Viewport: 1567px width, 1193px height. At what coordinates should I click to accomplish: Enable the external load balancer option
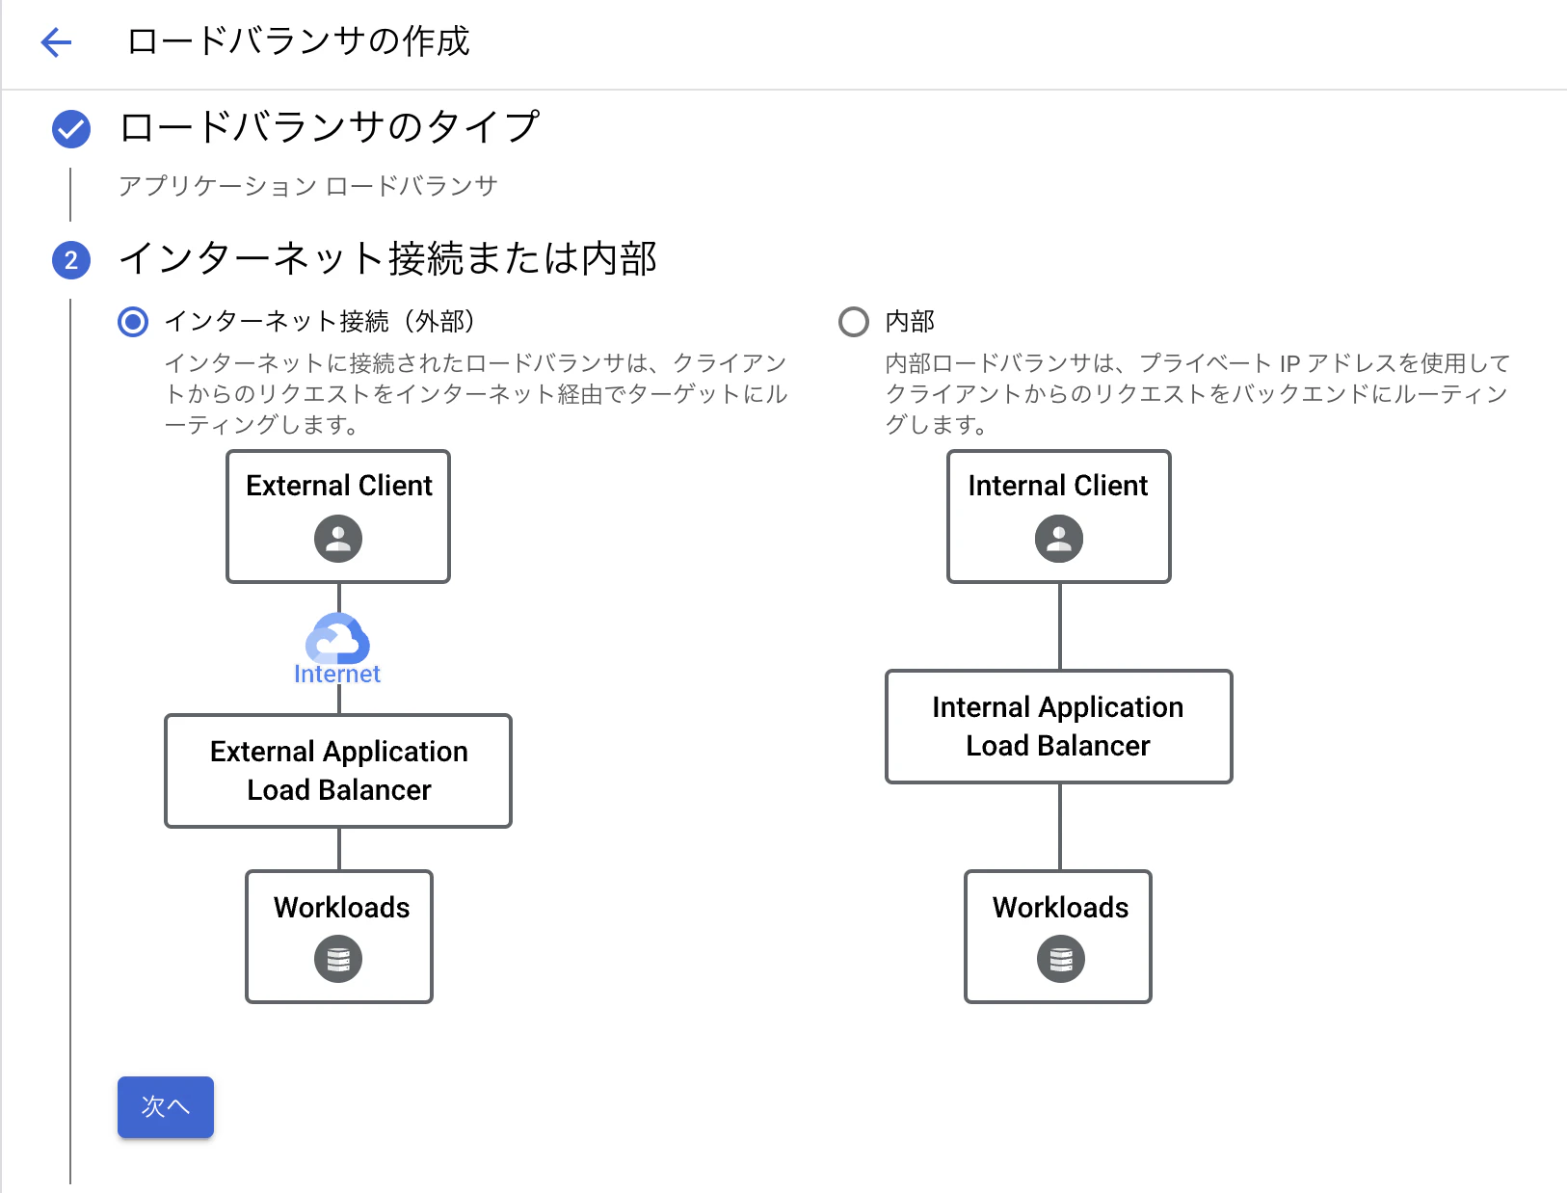click(132, 323)
